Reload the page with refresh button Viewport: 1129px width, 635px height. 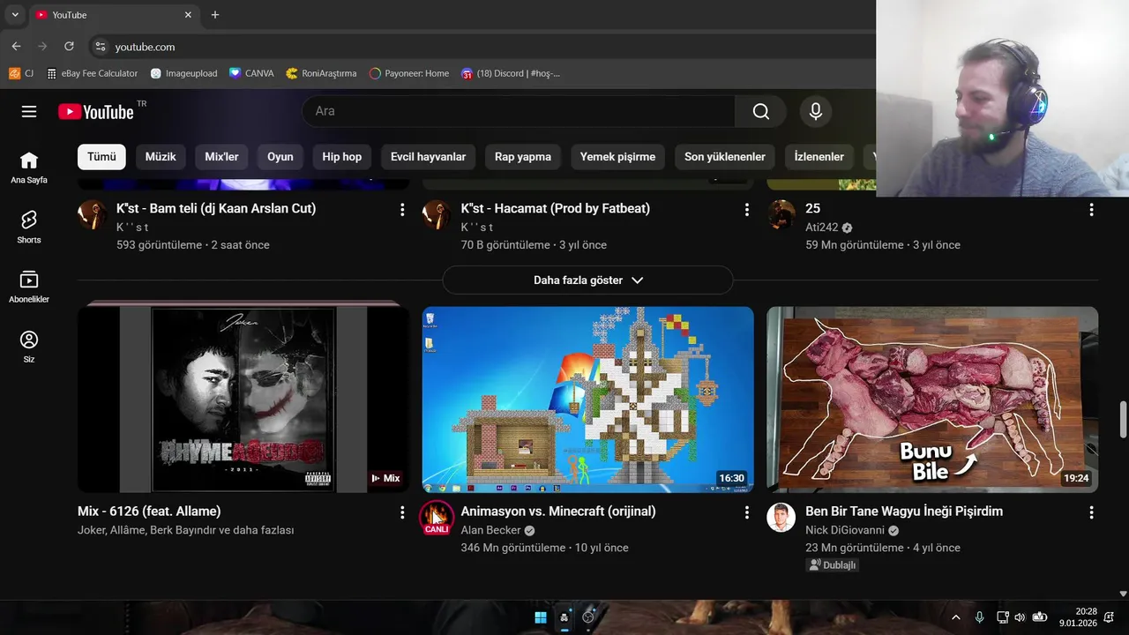coord(69,46)
